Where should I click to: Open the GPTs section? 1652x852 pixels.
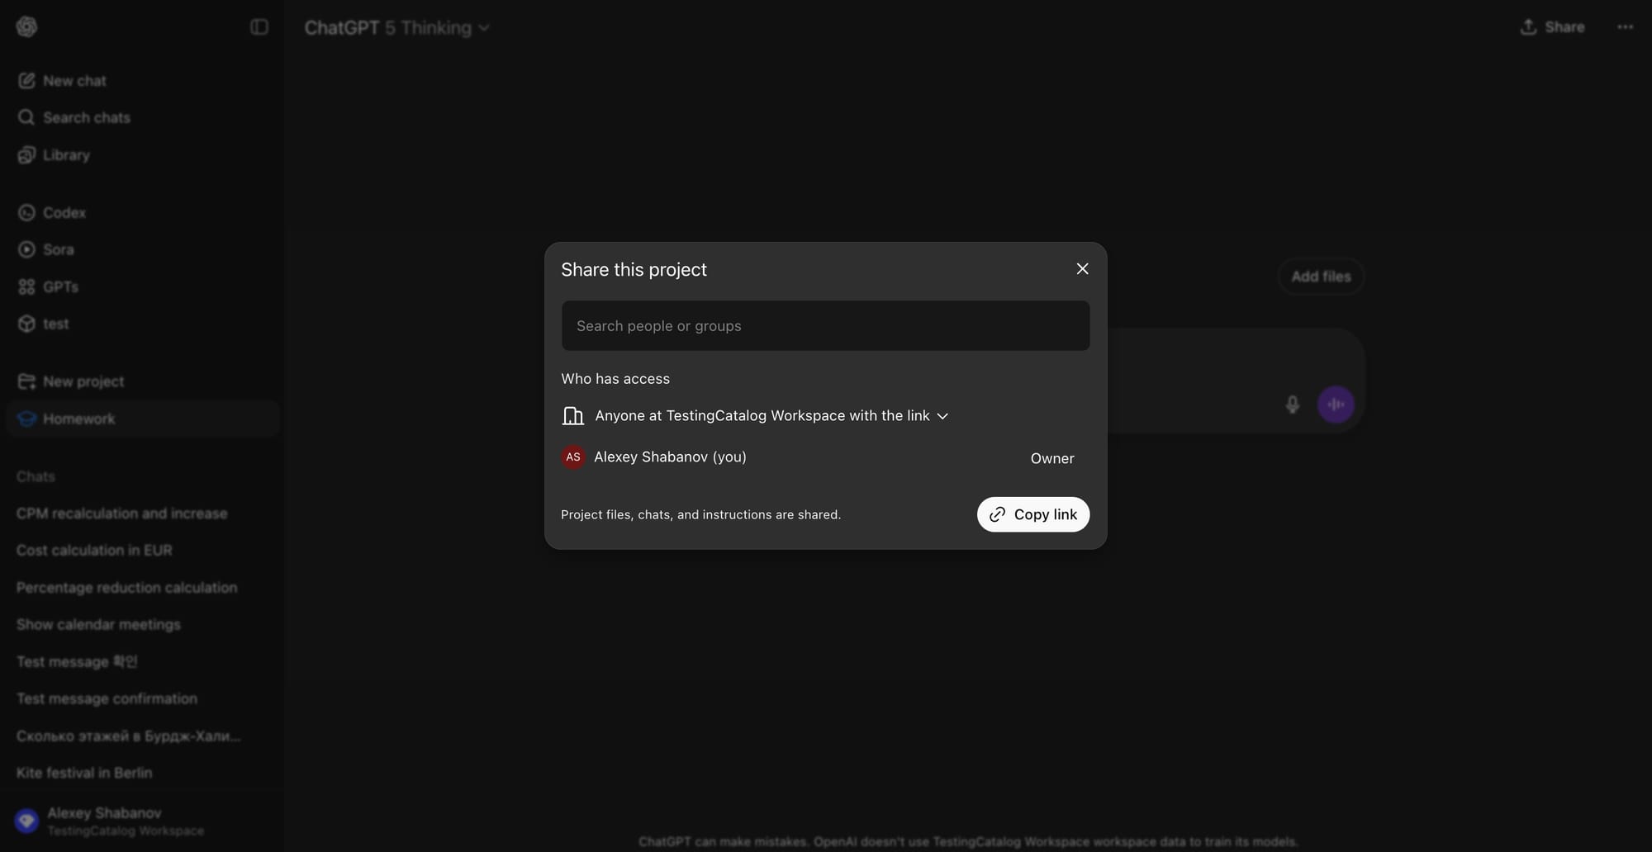[x=61, y=286]
